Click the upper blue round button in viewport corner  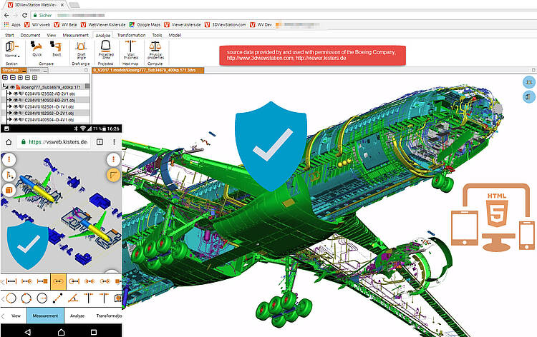point(529,82)
